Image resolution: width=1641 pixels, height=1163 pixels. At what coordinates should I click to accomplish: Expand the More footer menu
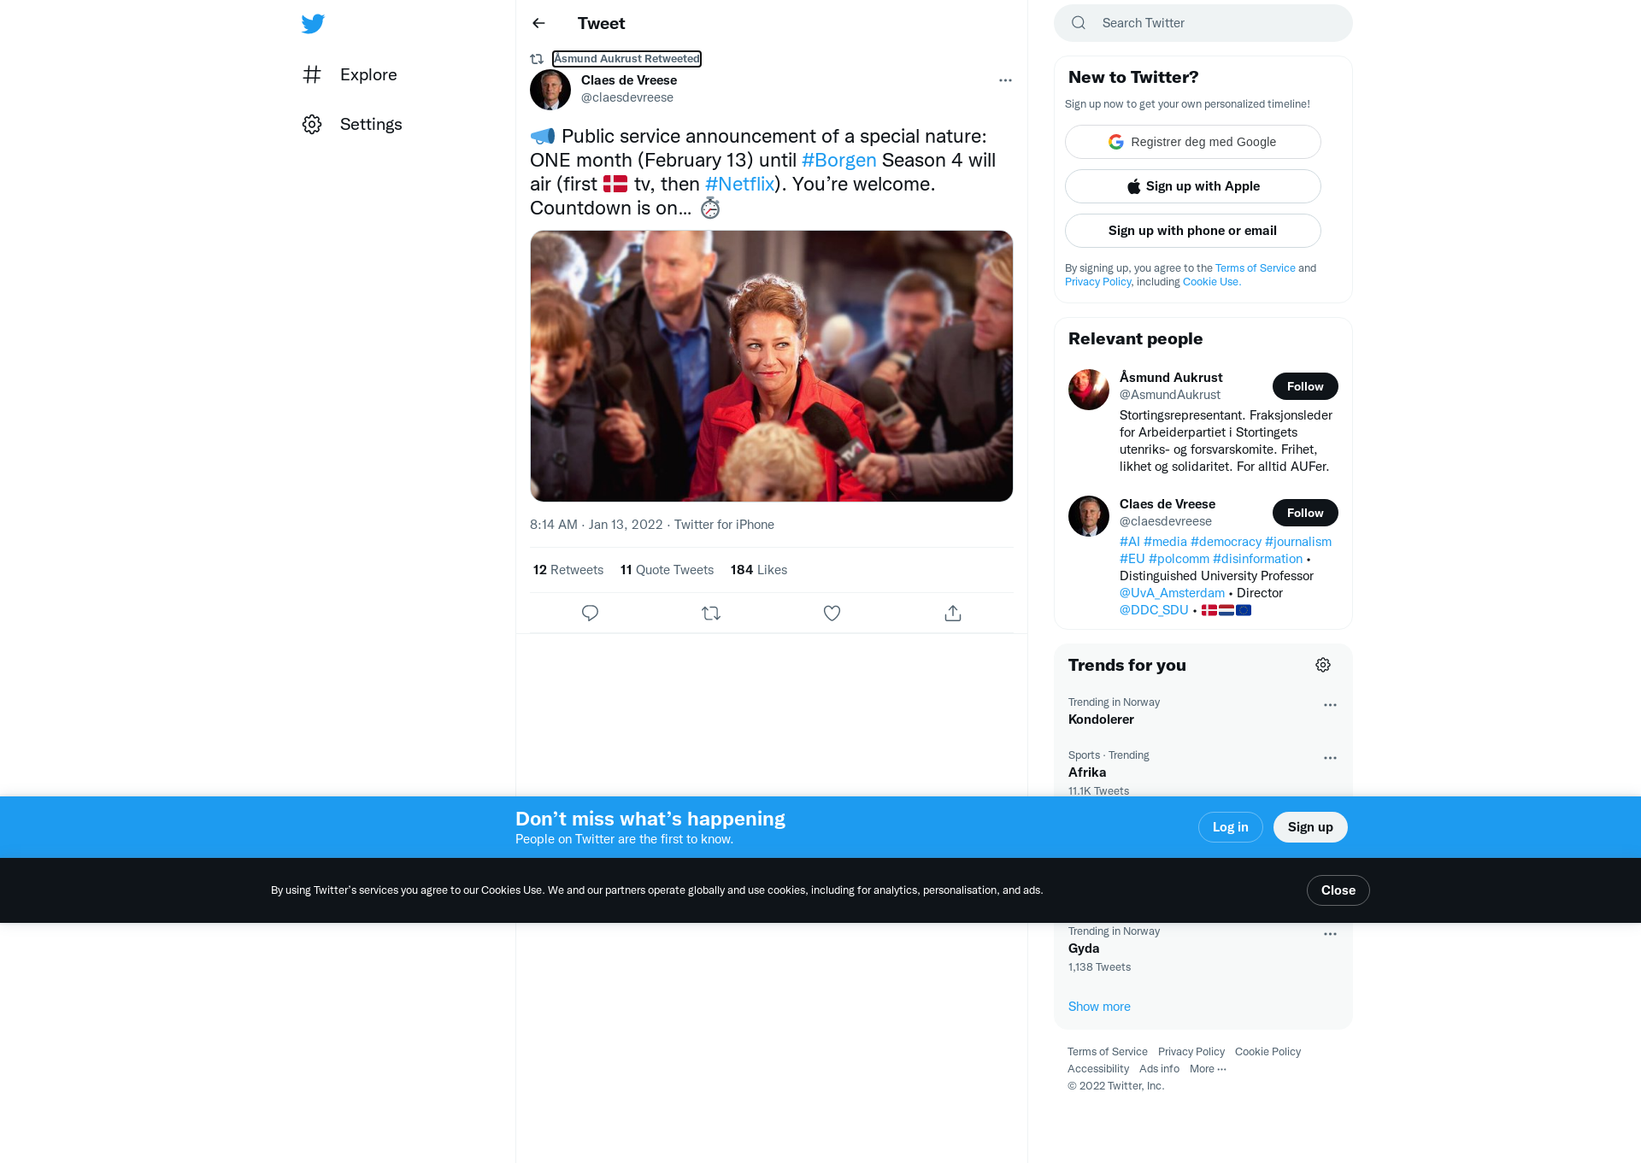(1208, 1069)
